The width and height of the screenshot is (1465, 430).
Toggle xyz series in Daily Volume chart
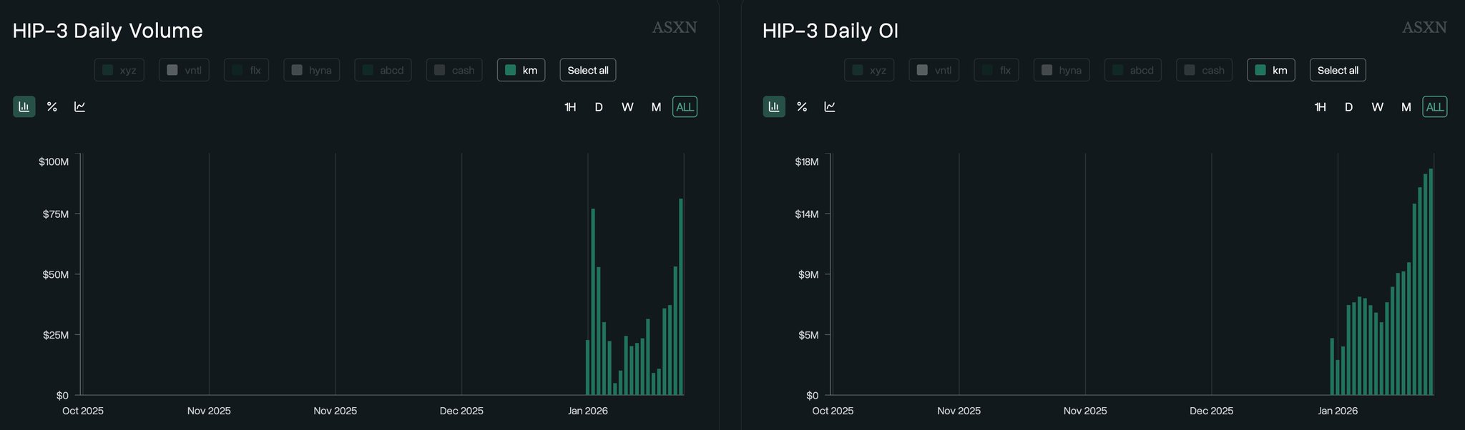tap(119, 70)
